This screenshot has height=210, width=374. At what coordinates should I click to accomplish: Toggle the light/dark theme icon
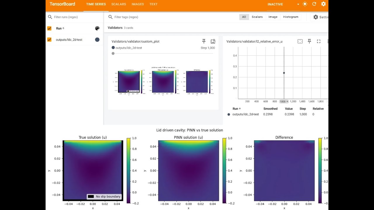point(305,4)
